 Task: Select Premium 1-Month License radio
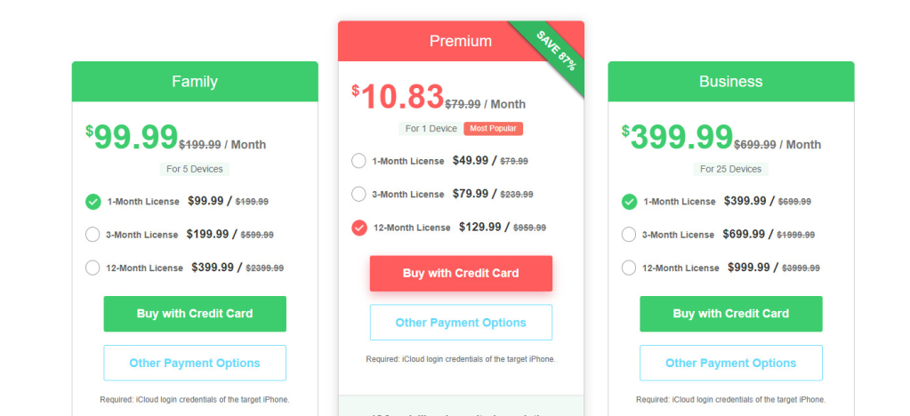pyautogui.click(x=358, y=161)
